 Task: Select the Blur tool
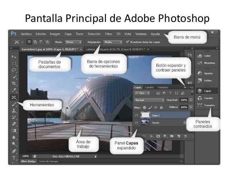coord(14,137)
